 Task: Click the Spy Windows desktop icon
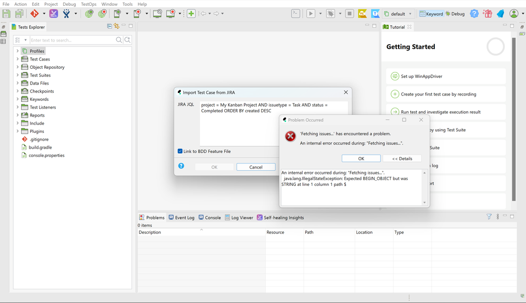coord(157,14)
